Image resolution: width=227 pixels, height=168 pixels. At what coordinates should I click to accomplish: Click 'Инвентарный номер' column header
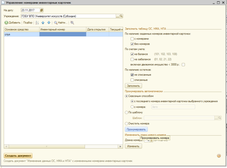click(63, 29)
